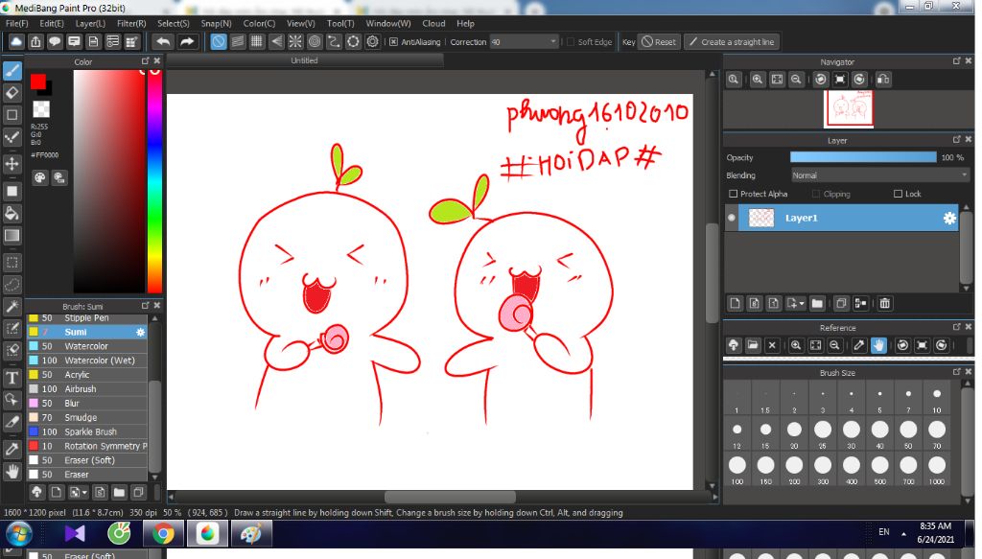
Task: Open the cloud icon in top toolbar
Action: [x=16, y=42]
